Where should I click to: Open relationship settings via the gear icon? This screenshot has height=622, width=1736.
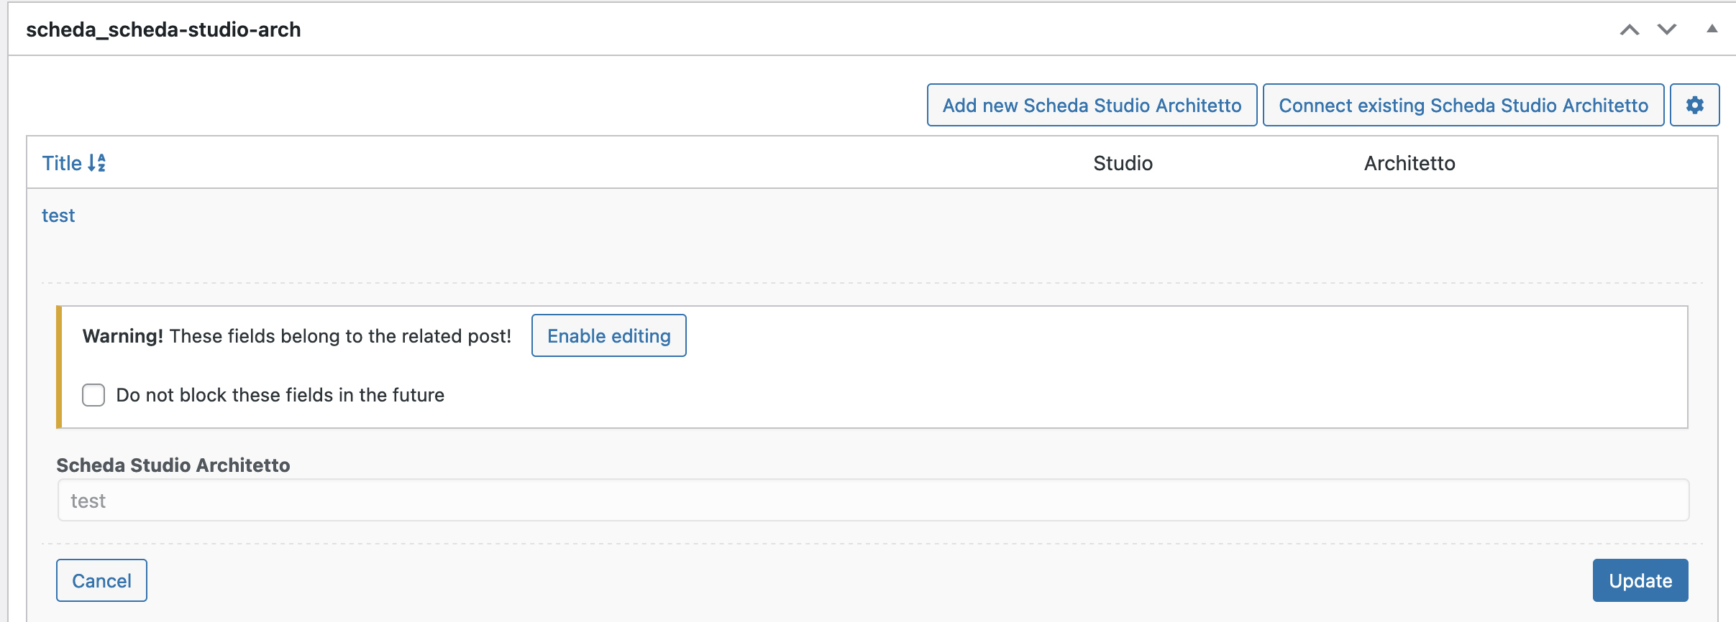coord(1694,105)
